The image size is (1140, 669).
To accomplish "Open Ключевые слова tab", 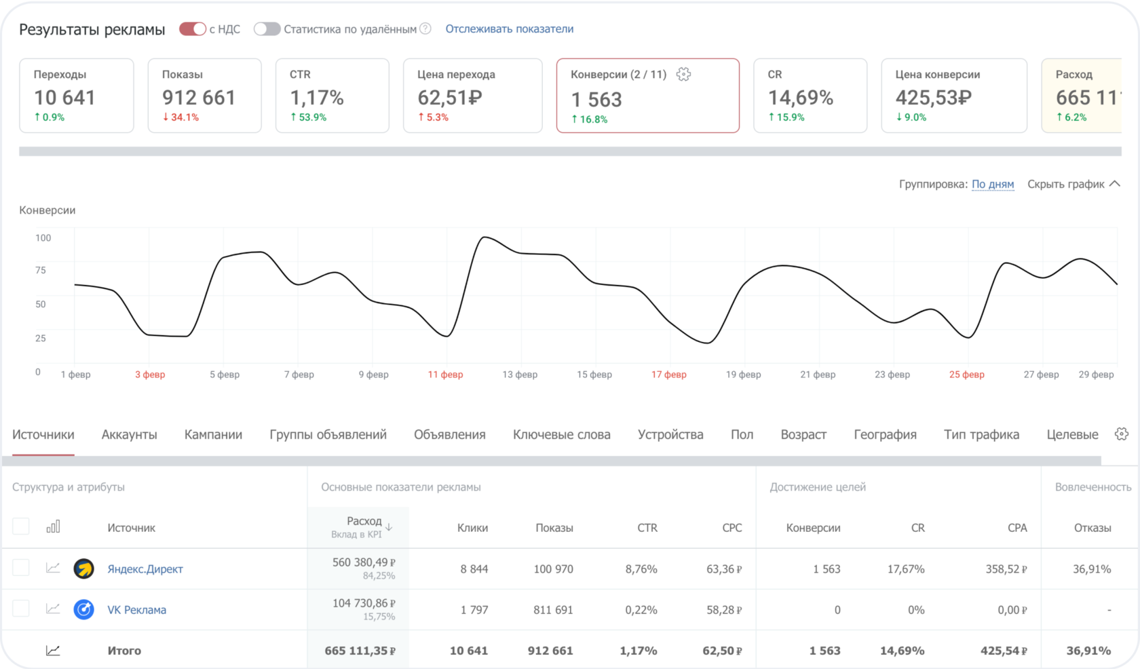I will pyautogui.click(x=562, y=434).
